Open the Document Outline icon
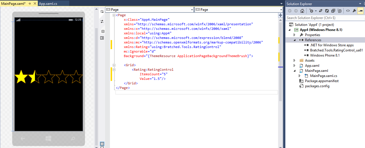This screenshot has height=148, width=365. [102, 38]
